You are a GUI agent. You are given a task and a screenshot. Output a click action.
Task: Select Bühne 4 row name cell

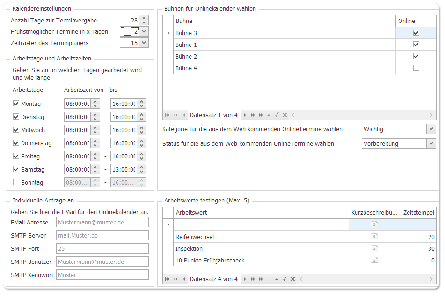pos(285,68)
